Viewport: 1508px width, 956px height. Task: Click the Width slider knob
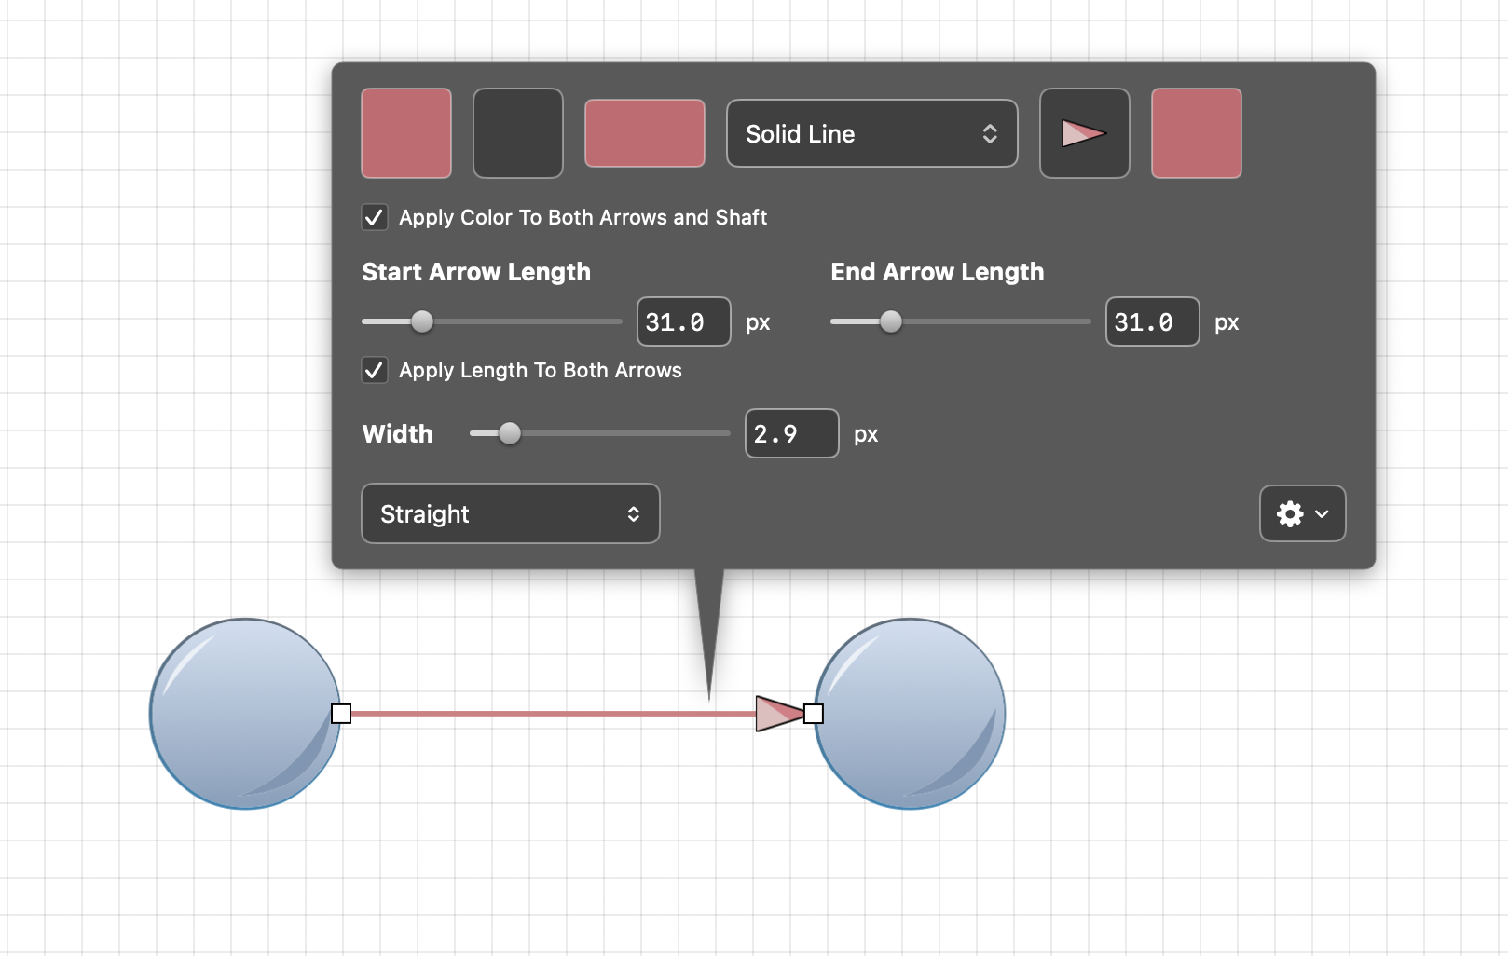[x=510, y=433]
